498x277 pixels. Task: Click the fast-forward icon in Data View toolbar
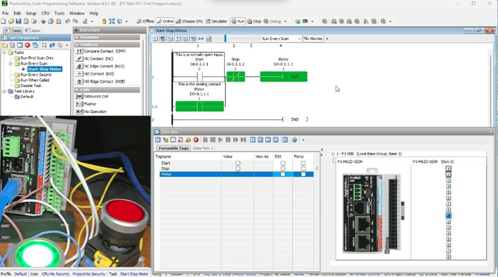point(236,140)
